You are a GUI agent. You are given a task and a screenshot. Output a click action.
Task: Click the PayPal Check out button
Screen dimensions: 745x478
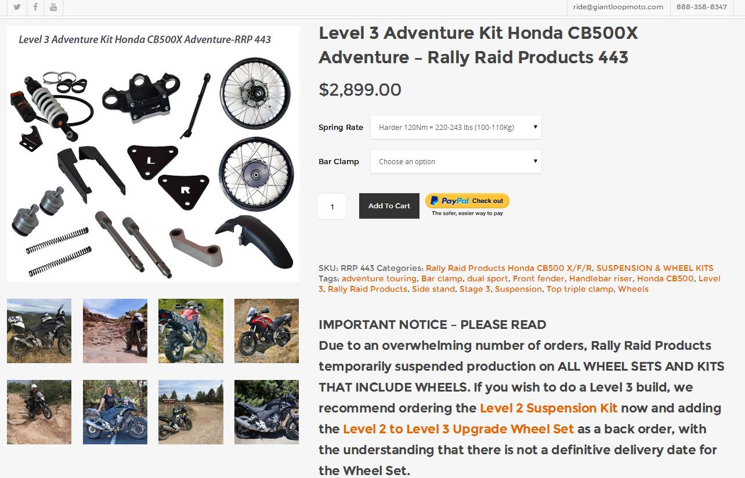(x=467, y=205)
